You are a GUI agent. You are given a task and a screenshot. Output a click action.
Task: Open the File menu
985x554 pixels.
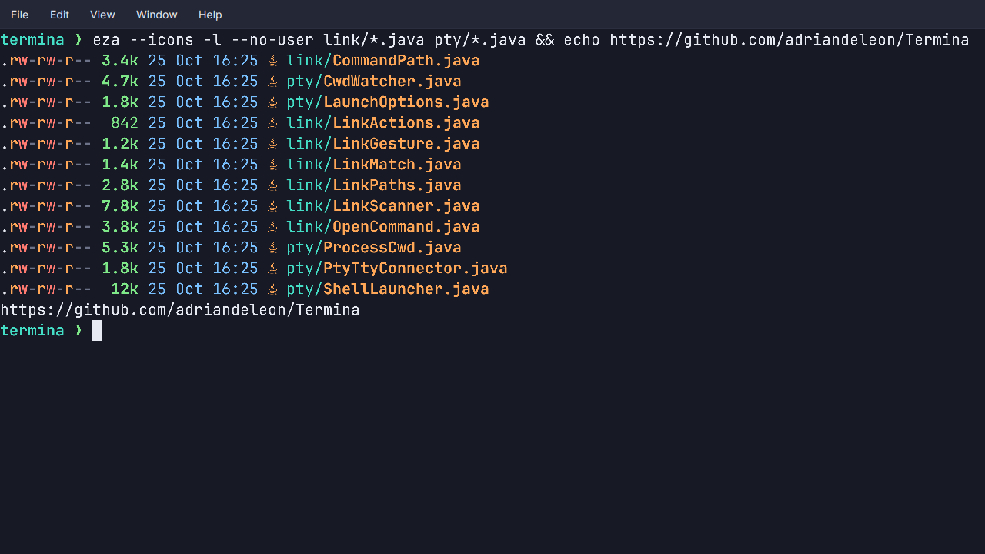[20, 15]
